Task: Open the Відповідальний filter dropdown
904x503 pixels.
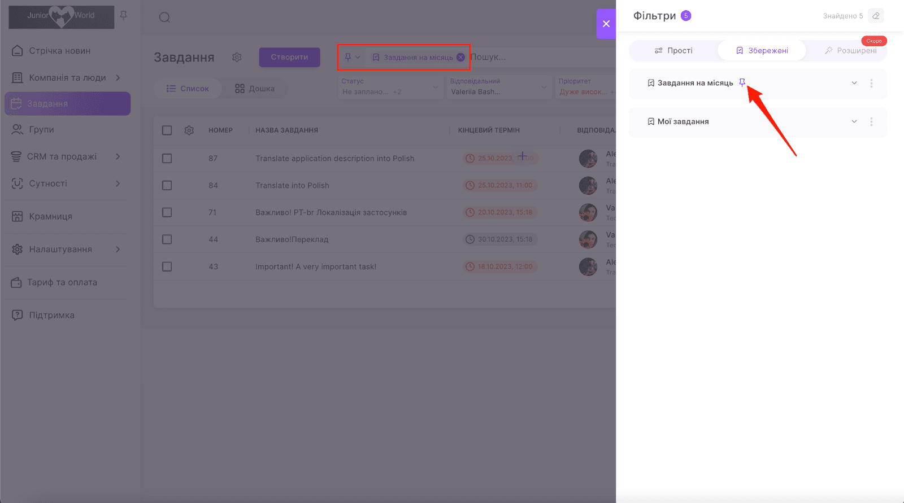Action: coord(499,87)
